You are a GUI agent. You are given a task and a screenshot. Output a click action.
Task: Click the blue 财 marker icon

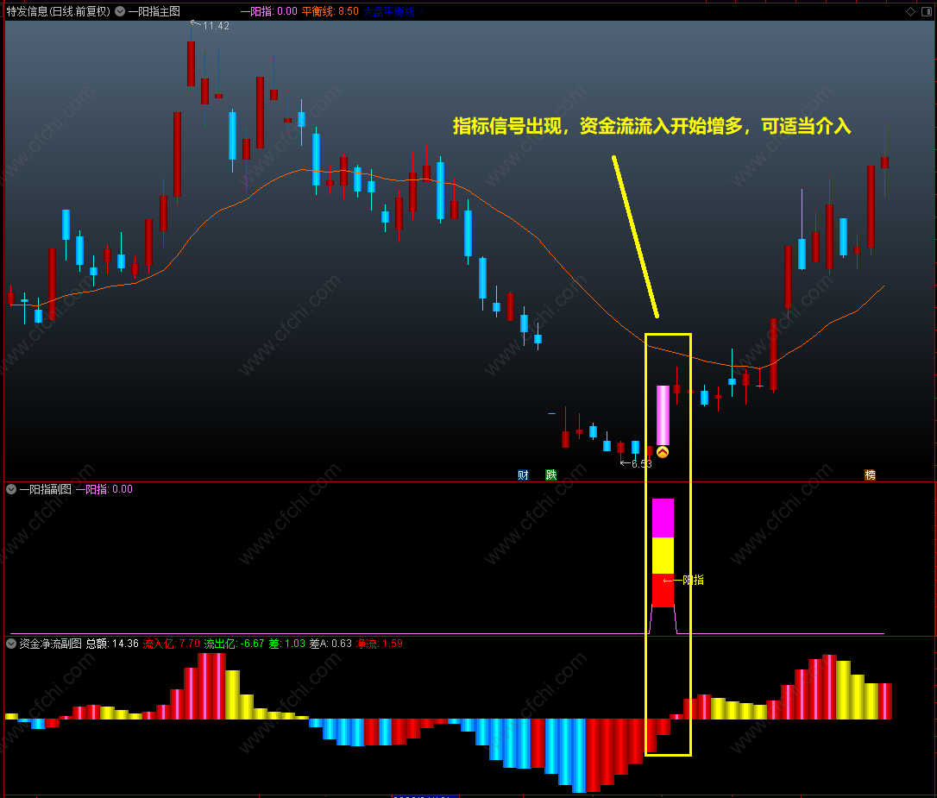click(x=523, y=474)
